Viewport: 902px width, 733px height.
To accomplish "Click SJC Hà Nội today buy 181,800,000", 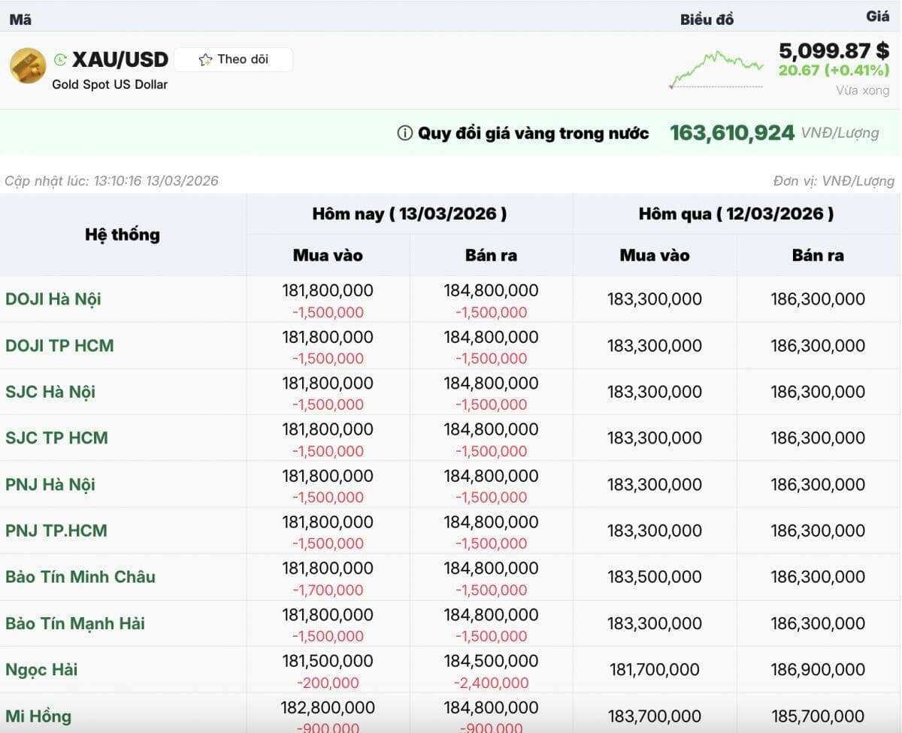I will pyautogui.click(x=328, y=383).
